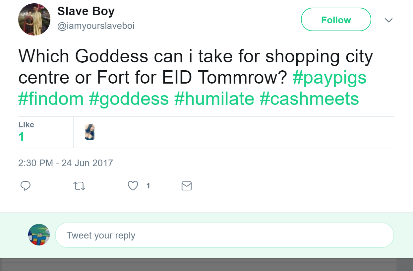Click the 2:30 PM timestamp

point(66,163)
